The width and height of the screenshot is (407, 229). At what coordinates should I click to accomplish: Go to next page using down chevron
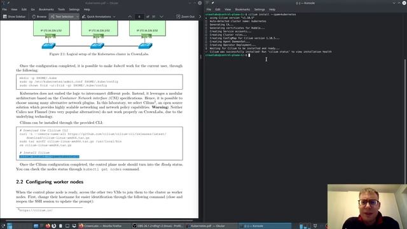click(162, 17)
